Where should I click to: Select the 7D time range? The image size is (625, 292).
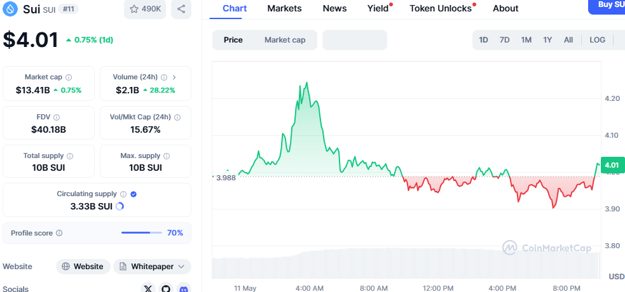[504, 39]
